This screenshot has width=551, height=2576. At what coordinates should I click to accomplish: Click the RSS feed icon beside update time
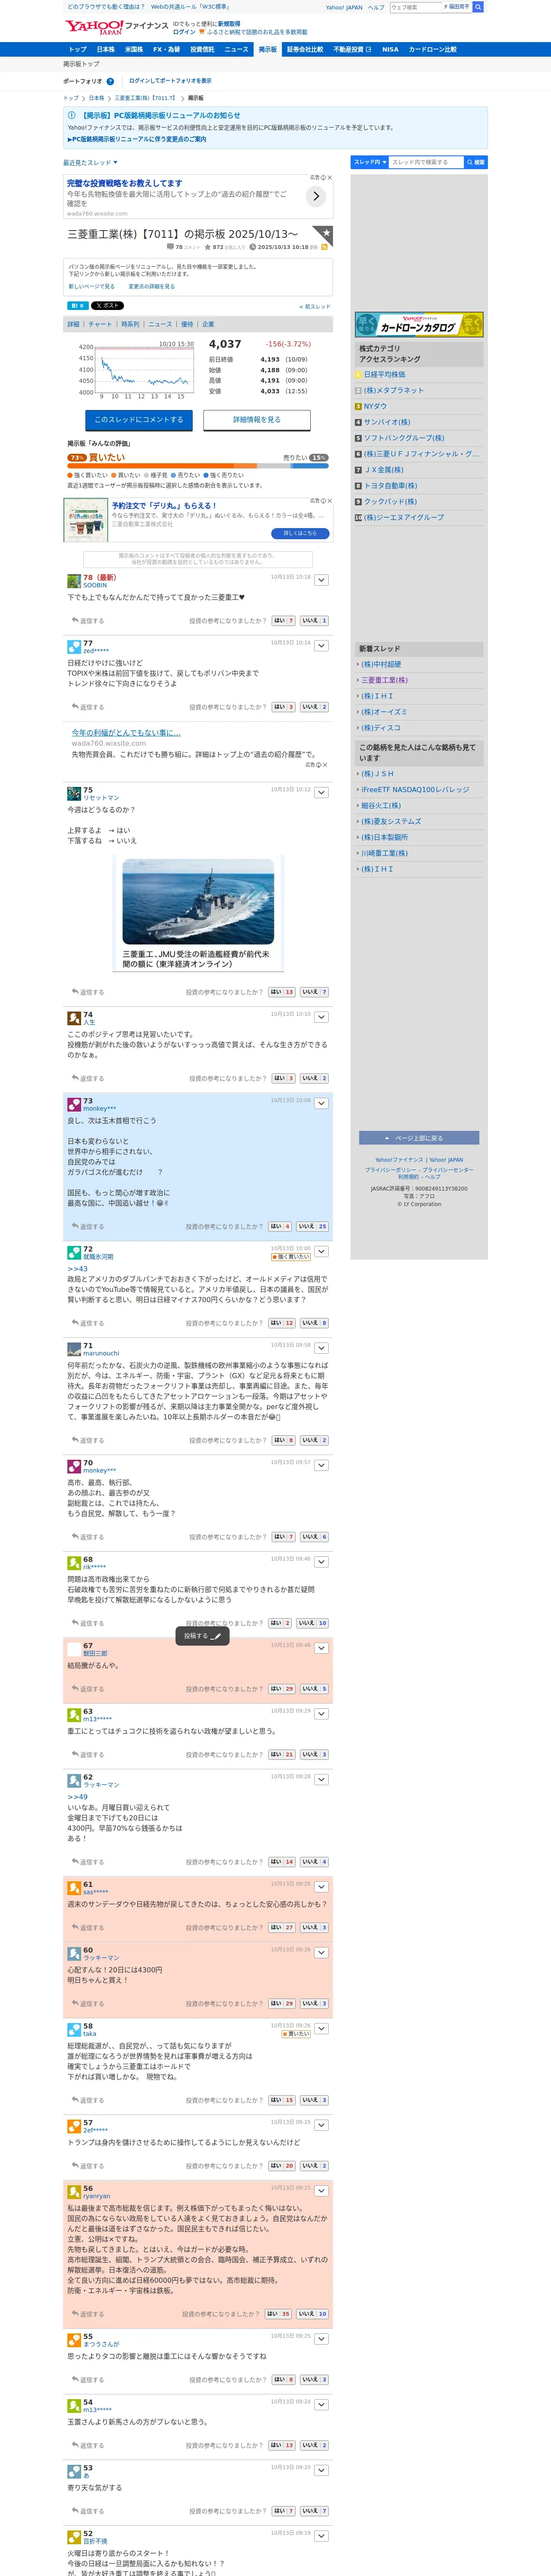pyautogui.click(x=324, y=247)
